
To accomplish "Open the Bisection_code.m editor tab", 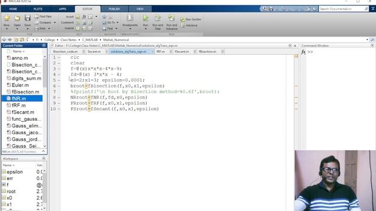I will click(x=65, y=52).
